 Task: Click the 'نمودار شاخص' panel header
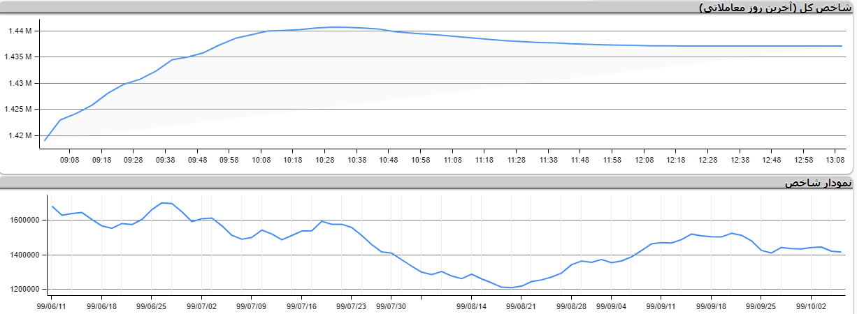click(x=819, y=183)
